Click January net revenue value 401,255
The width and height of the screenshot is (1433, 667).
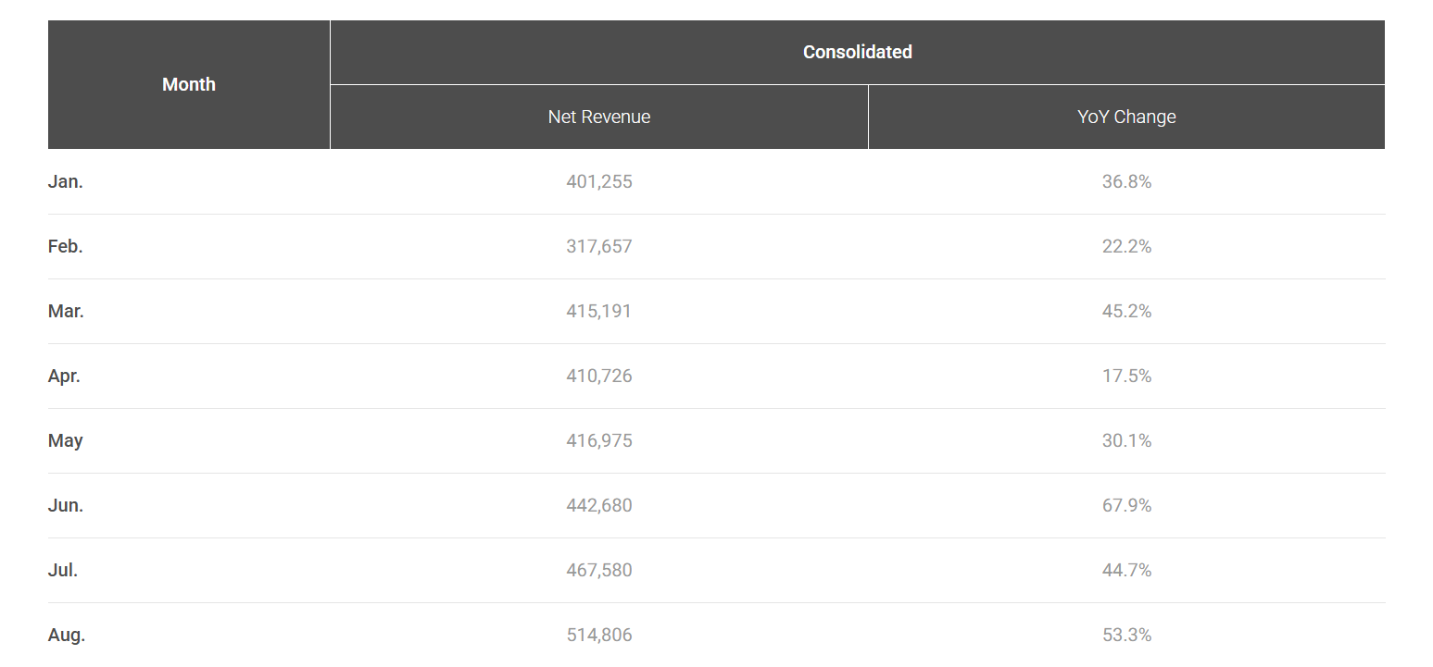599,182
